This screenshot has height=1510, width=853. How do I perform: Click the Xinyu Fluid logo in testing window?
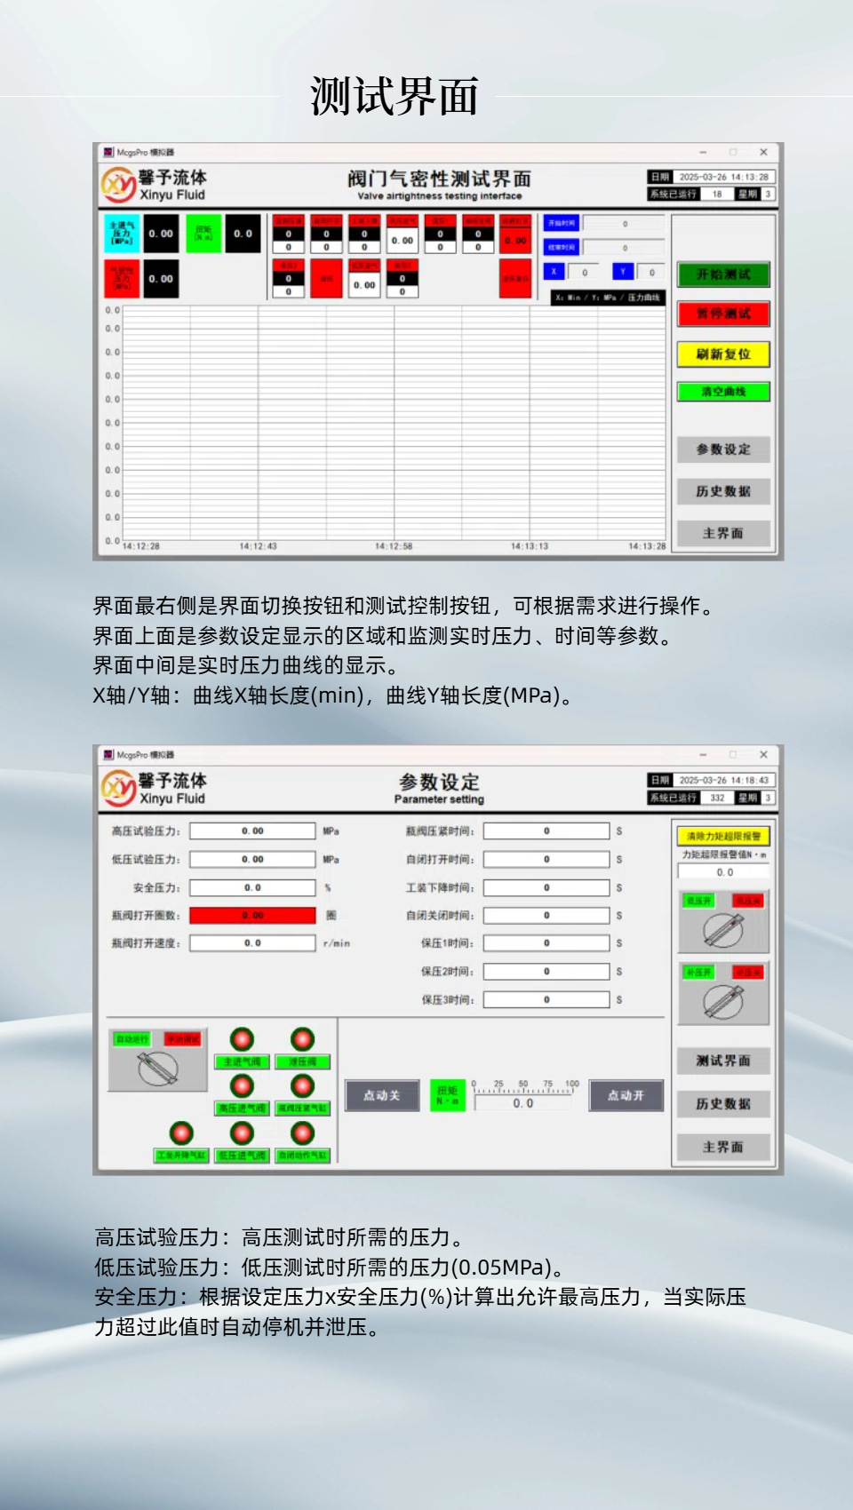(x=154, y=185)
